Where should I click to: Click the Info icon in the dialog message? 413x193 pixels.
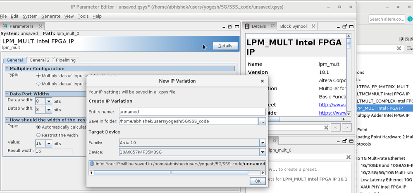92,164
